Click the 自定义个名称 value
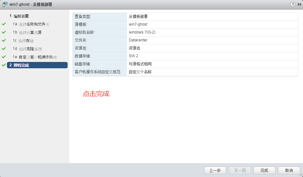The image size is (303, 177). [140, 72]
